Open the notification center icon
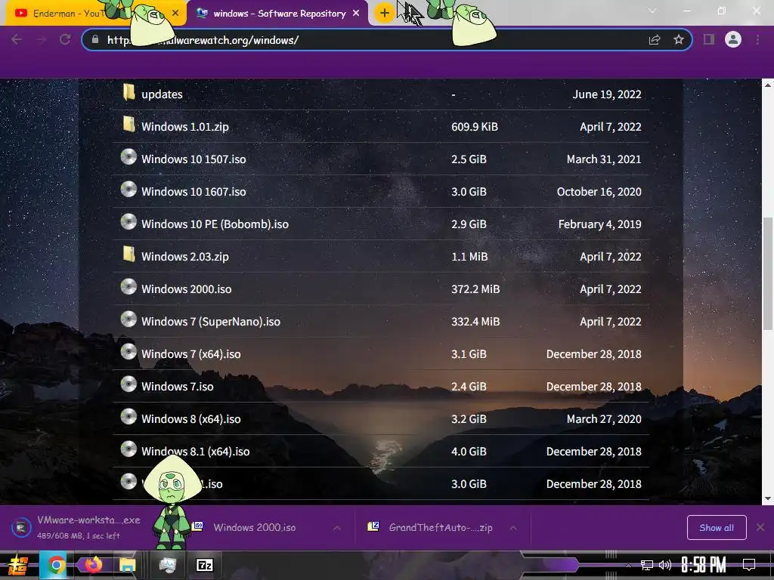 (749, 565)
